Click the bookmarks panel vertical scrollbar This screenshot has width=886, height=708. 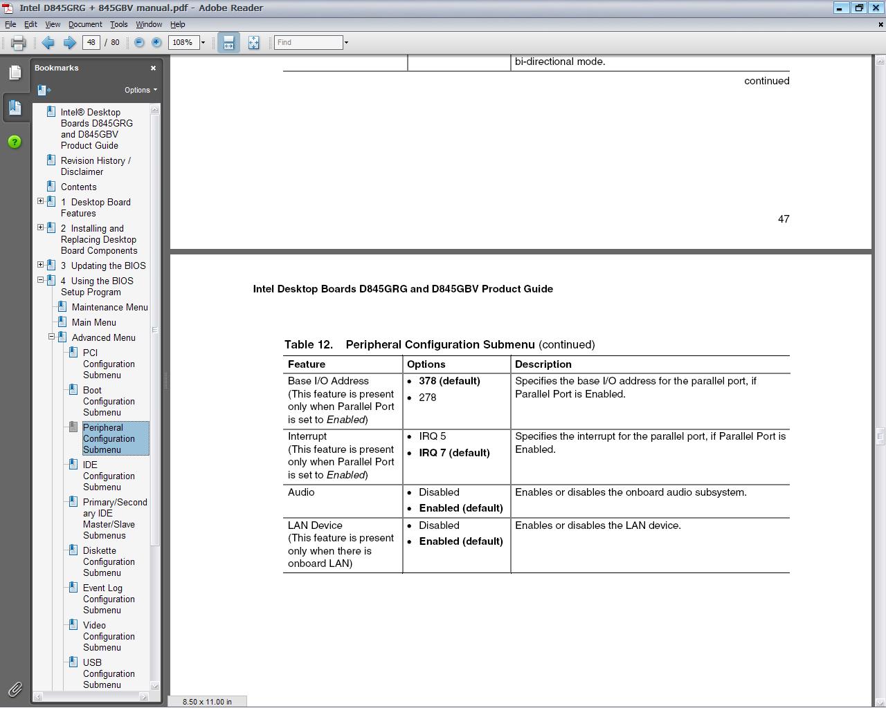pyautogui.click(x=155, y=330)
